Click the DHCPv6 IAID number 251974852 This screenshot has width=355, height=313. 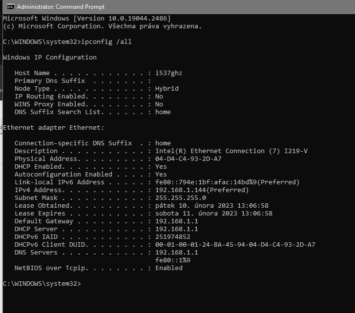(172, 237)
